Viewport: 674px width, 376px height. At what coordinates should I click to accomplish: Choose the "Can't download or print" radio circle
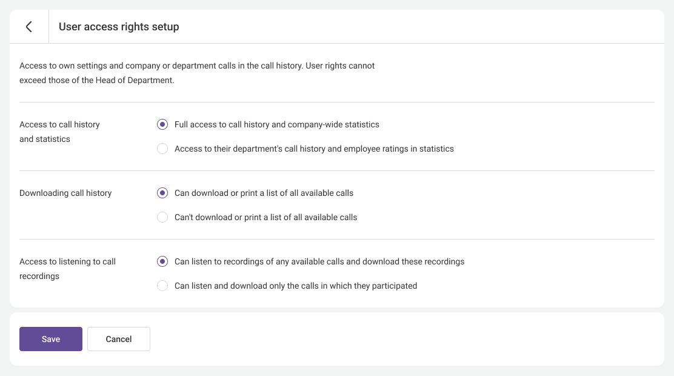[x=162, y=217]
